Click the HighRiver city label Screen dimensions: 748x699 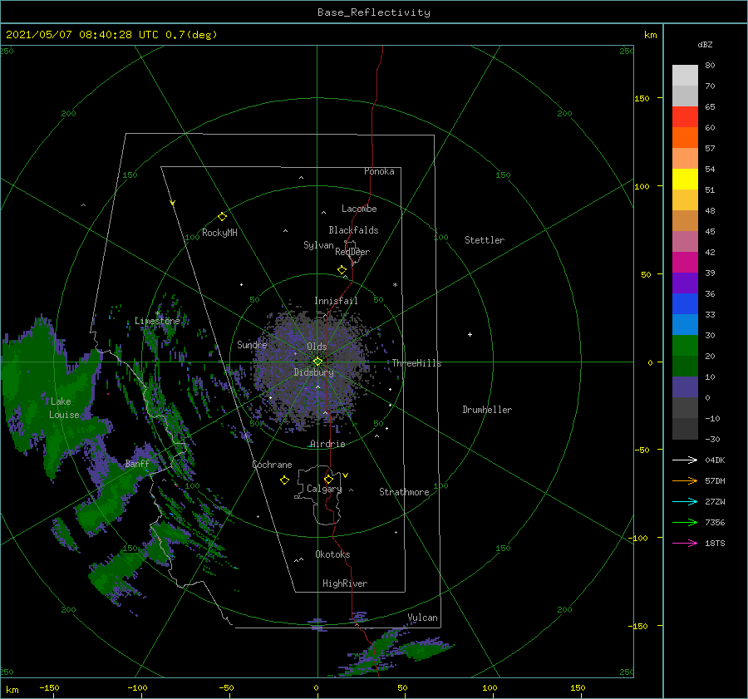pos(345,583)
